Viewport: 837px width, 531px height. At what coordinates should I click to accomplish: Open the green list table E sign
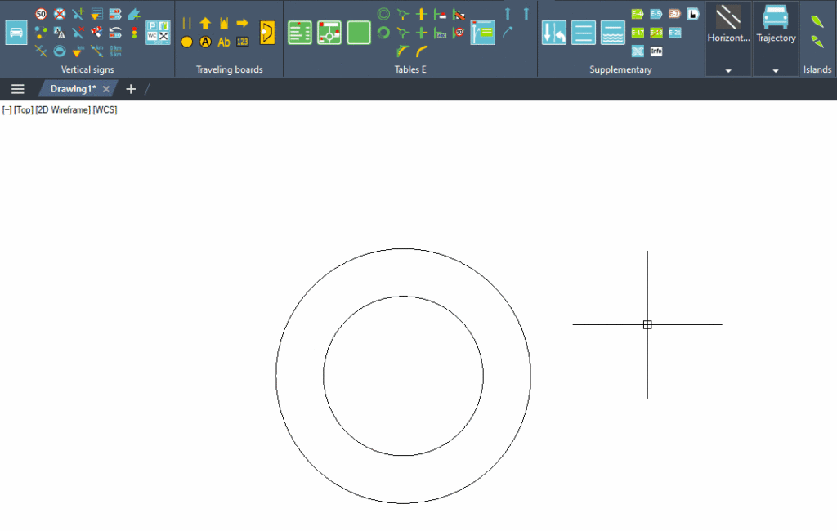tap(299, 33)
